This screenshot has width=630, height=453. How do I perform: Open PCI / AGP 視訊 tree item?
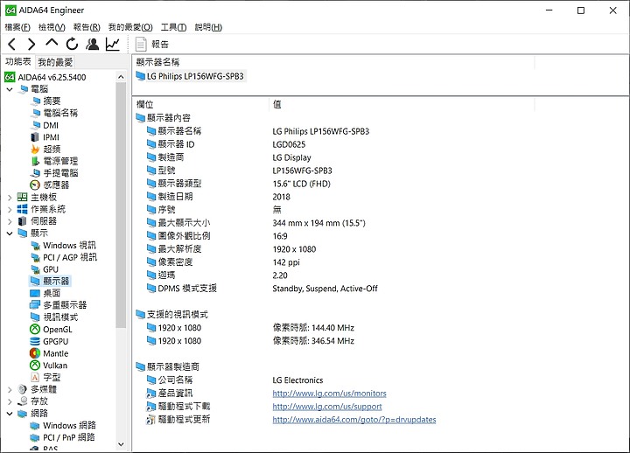[64, 257]
